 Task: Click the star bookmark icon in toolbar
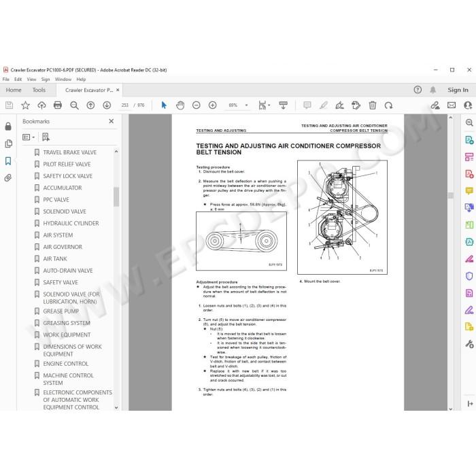[x=26, y=105]
